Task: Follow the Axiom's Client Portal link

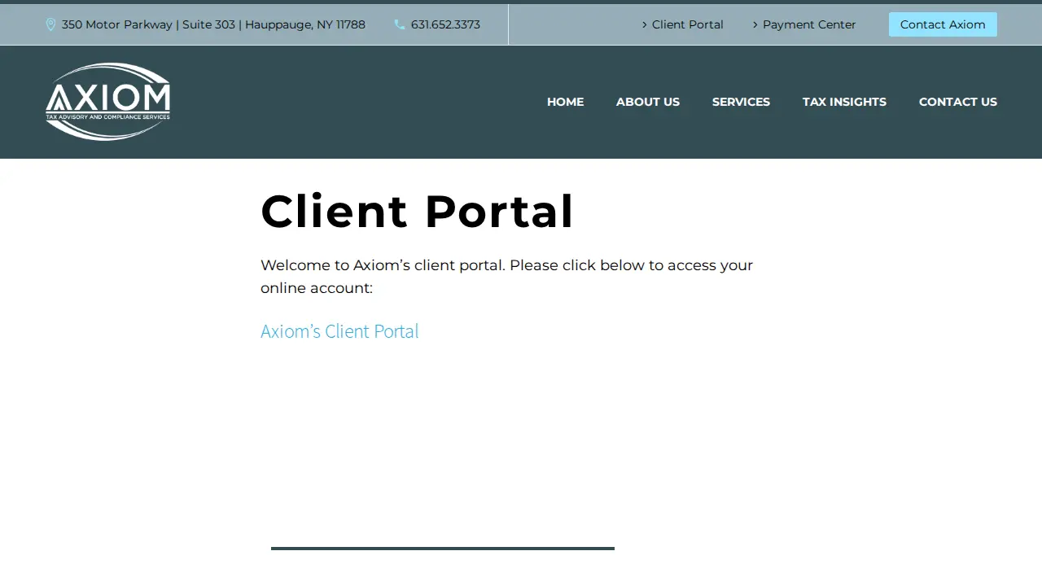Action: [x=339, y=331]
